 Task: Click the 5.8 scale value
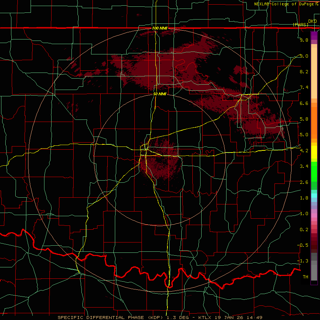click(x=304, y=119)
